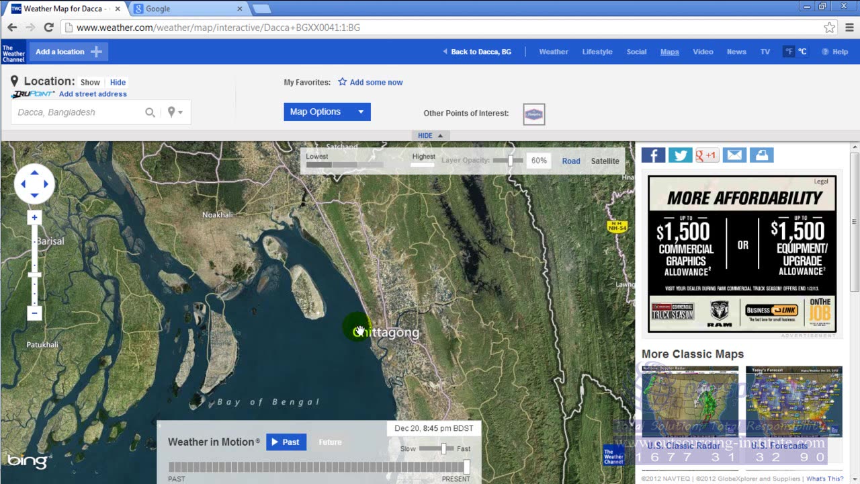Open the point of interest badge icon
The image size is (860, 484).
534,114
